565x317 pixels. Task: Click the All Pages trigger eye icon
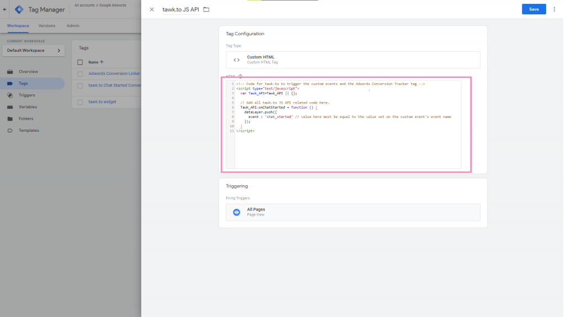pos(236,212)
